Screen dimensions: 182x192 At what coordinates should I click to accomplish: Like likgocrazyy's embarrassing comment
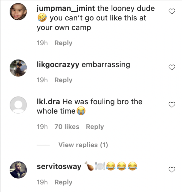pos(172,67)
